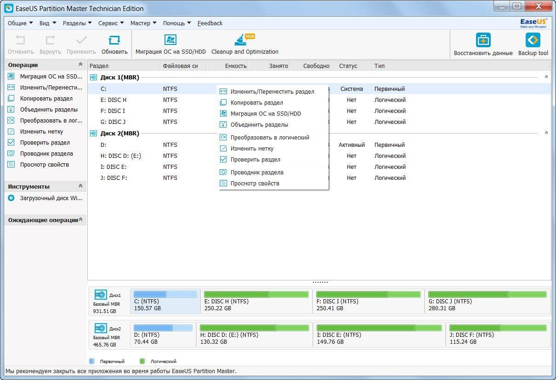Screen dimensions: 556x380
Task: Open the Feedback menu item
Action: [x=210, y=23]
